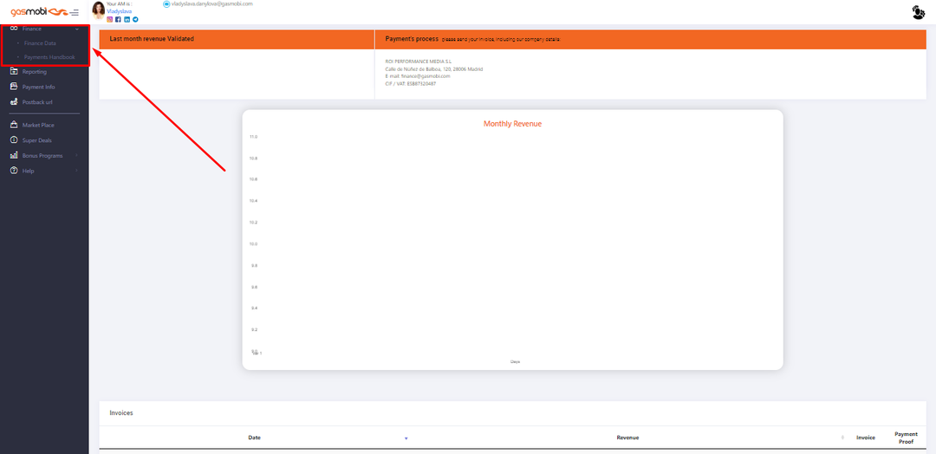Go to Payment Info page
Screen dimensions: 936x454
(38, 88)
